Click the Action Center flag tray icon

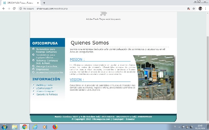pos(183,127)
